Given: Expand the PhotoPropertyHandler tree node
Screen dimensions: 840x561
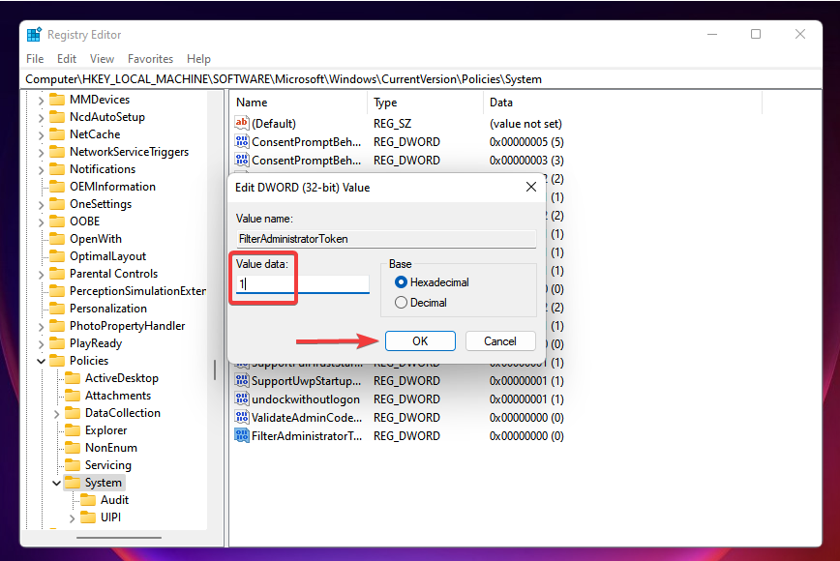Looking at the screenshot, I should tap(42, 327).
